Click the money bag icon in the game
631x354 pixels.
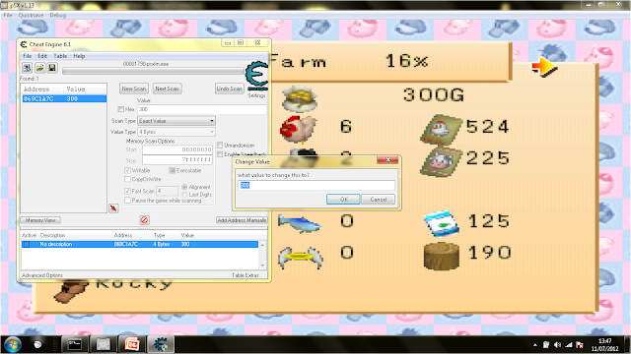coord(300,98)
